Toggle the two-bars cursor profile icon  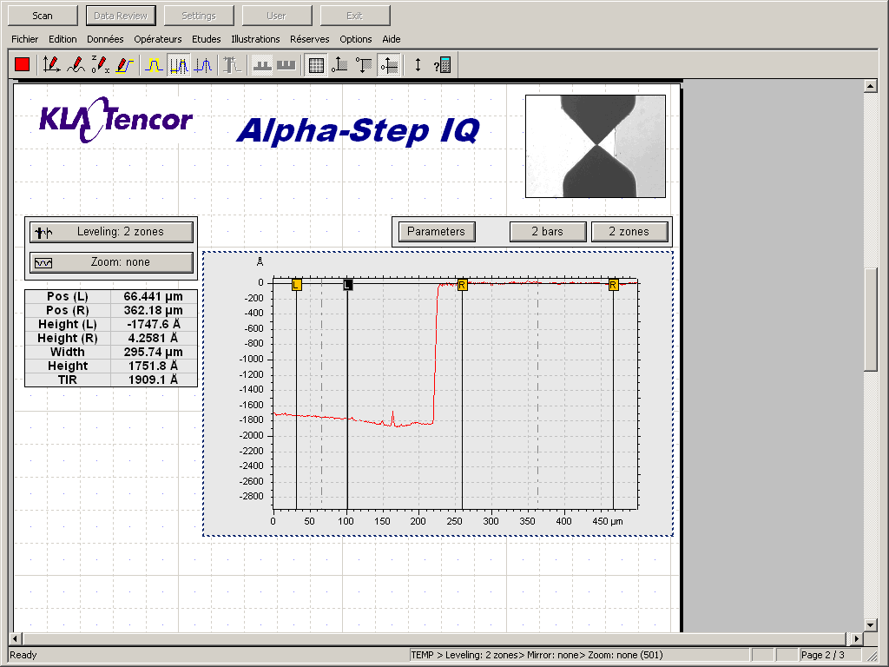[x=179, y=65]
